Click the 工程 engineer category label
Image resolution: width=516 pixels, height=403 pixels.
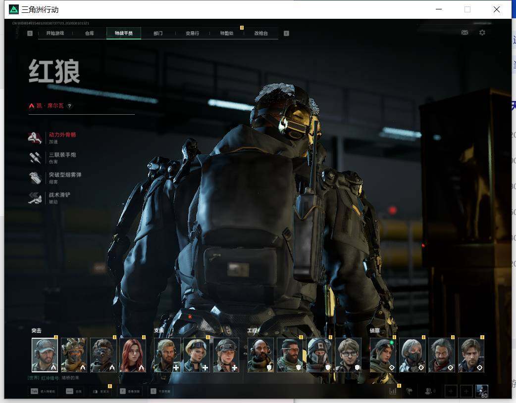[253, 331]
